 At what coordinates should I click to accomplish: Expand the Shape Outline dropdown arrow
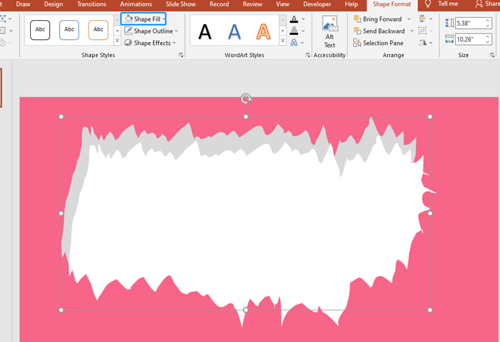click(x=176, y=31)
